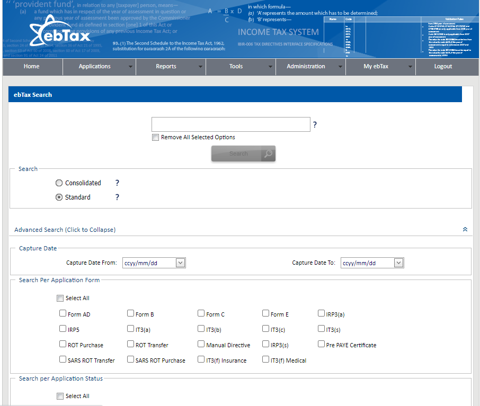
Task: Open the Applications menu
Action: 95,66
